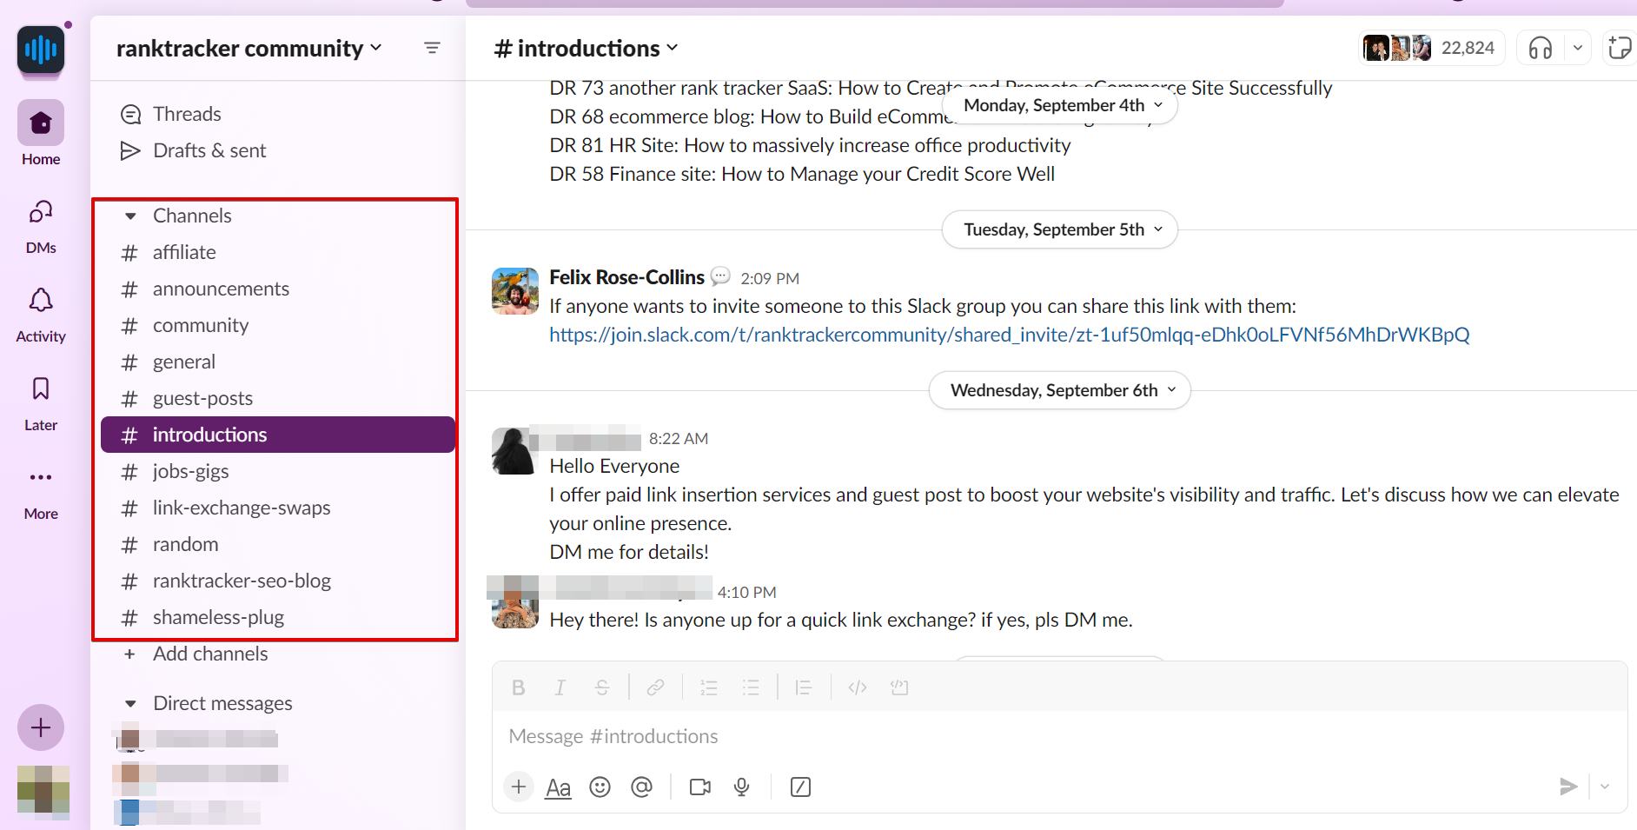This screenshot has height=830, width=1637.
Task: Open Felix Rose-Collins profile name
Action: pos(626,277)
